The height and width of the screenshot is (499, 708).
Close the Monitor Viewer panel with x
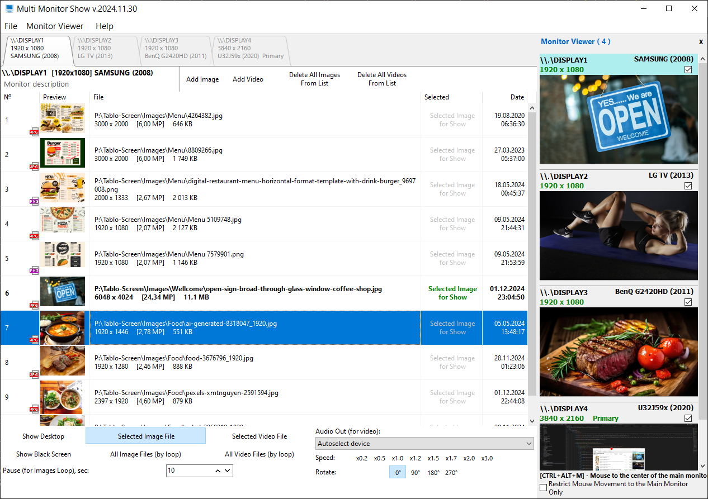[x=701, y=42]
